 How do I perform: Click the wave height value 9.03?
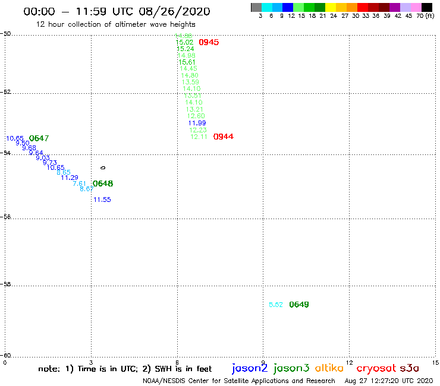point(43,158)
